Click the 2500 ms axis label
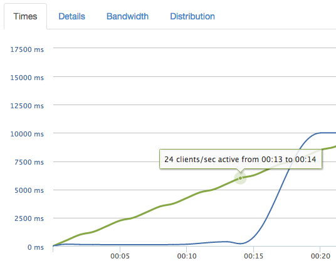 pos(29,218)
